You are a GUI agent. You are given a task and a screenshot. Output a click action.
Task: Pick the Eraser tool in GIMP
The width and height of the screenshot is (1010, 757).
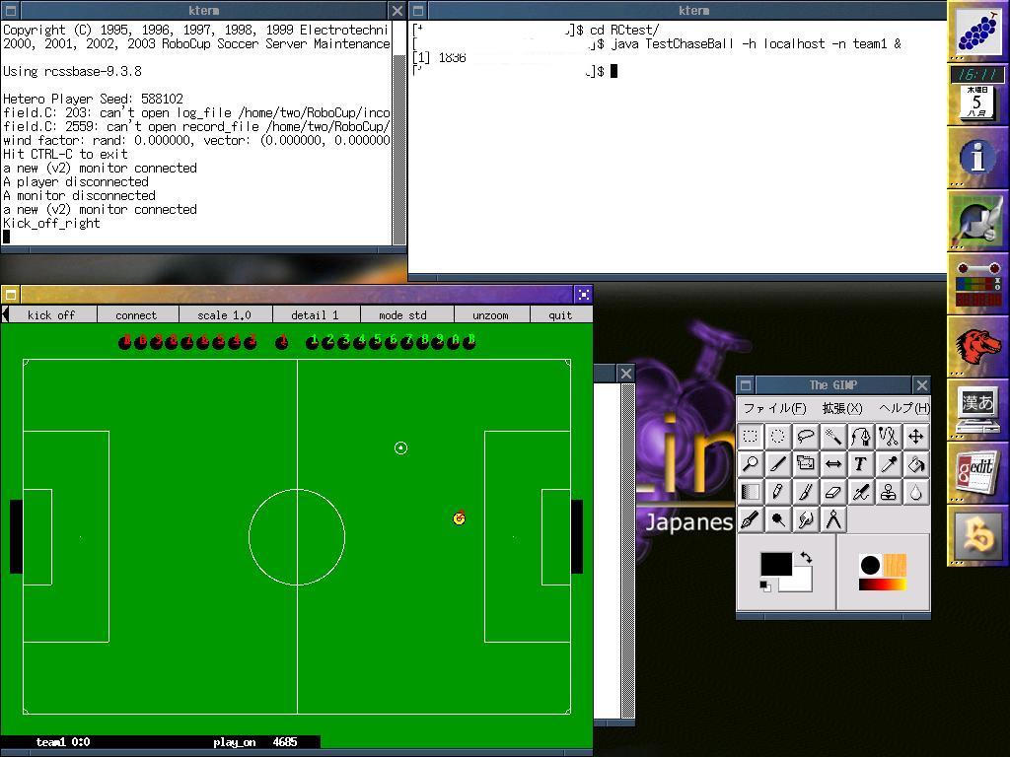point(832,493)
